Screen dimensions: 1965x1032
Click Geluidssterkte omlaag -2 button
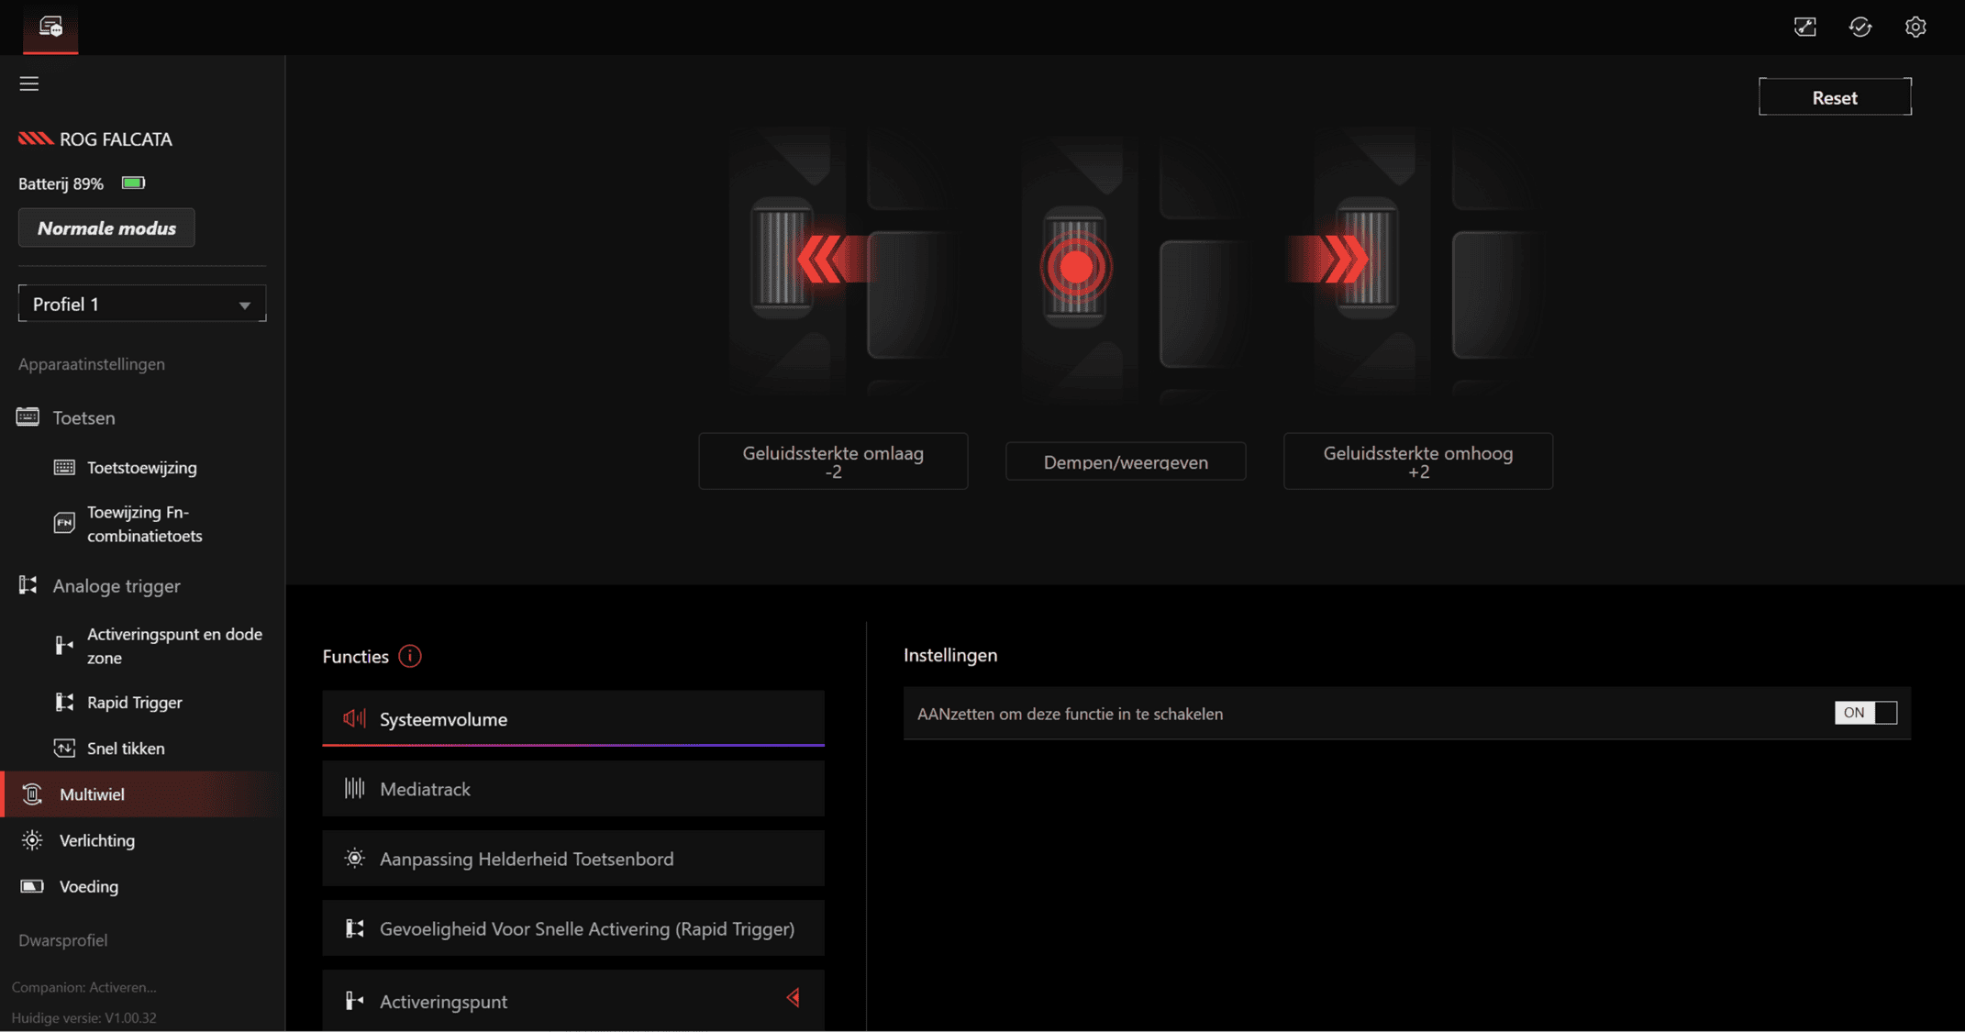833,461
